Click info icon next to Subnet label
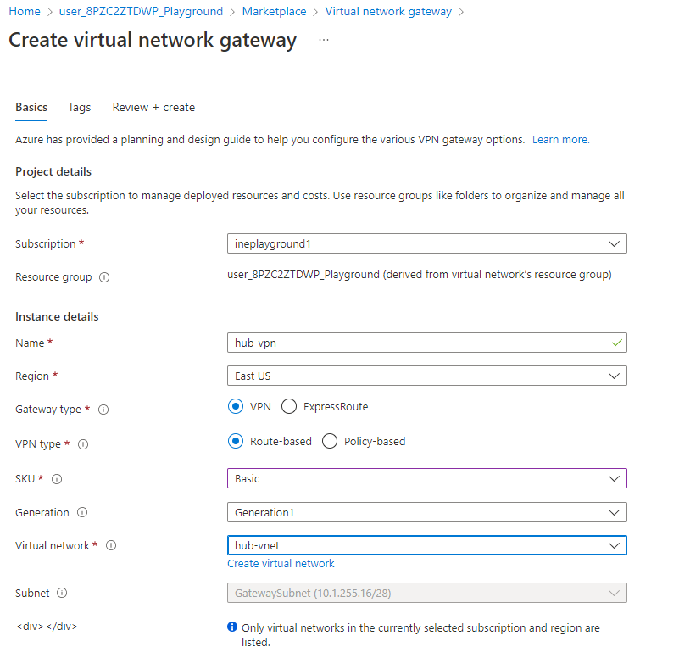Screen dimensions: 679x658 click(62, 594)
